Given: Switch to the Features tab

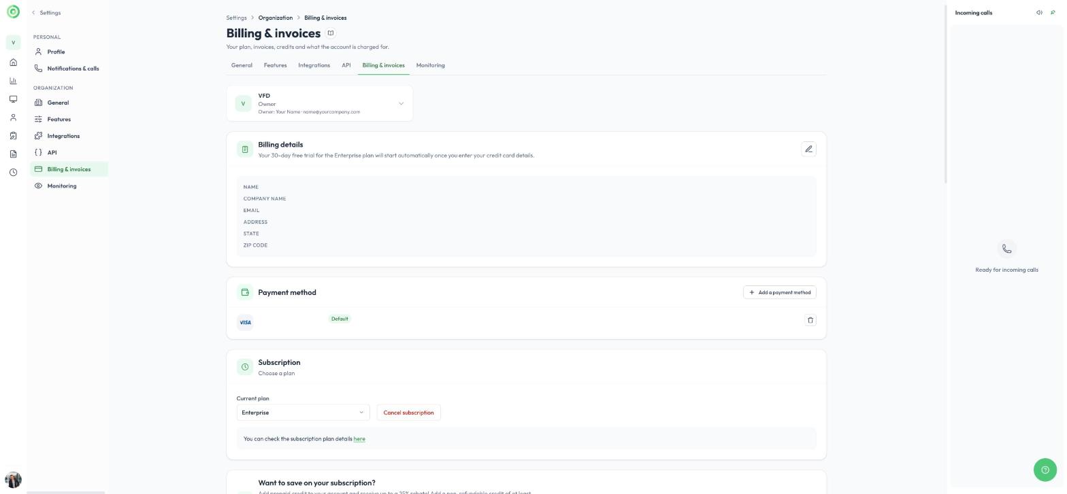Looking at the screenshot, I should (275, 65).
